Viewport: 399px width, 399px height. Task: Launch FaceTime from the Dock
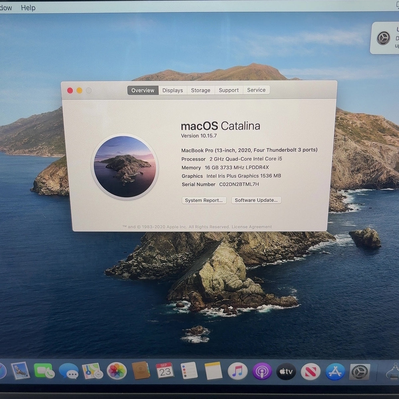point(45,371)
